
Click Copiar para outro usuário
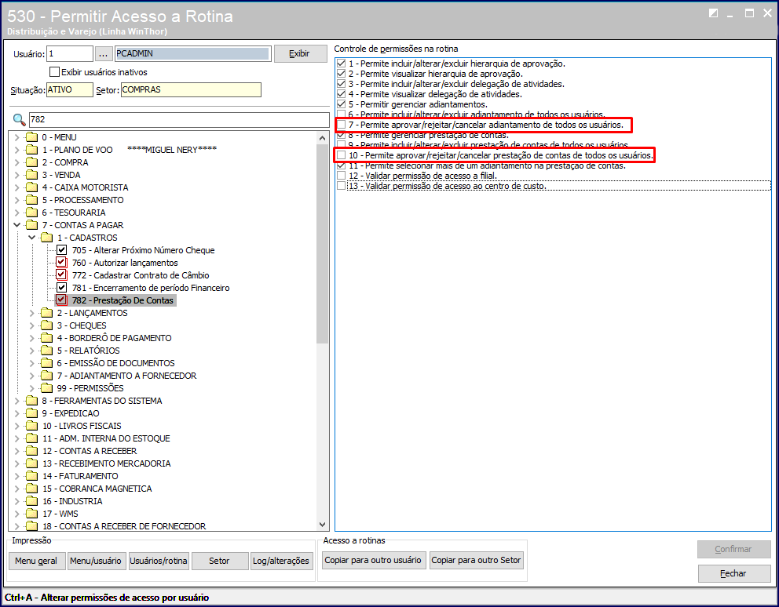pos(372,560)
